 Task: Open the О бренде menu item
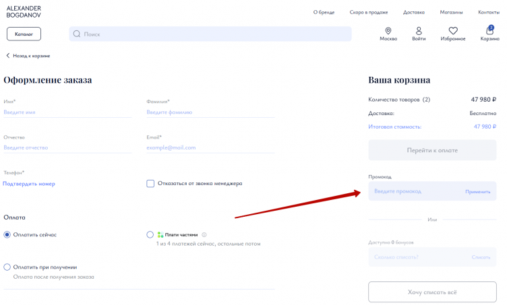click(x=324, y=12)
